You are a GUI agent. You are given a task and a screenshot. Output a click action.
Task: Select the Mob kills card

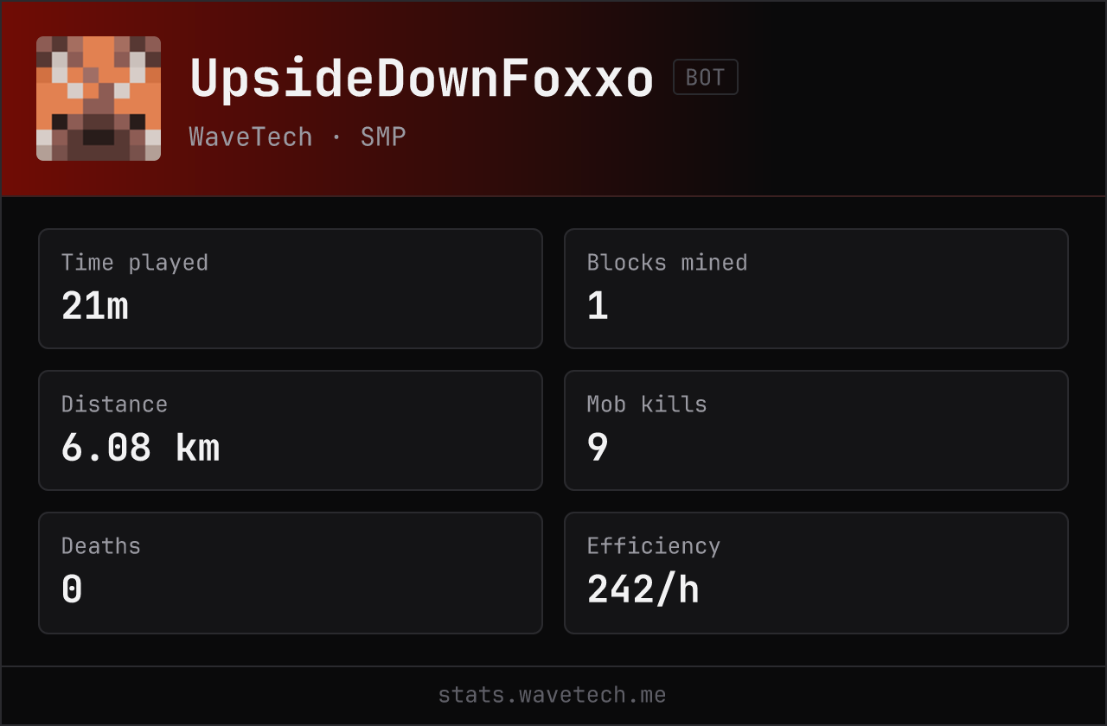point(816,430)
